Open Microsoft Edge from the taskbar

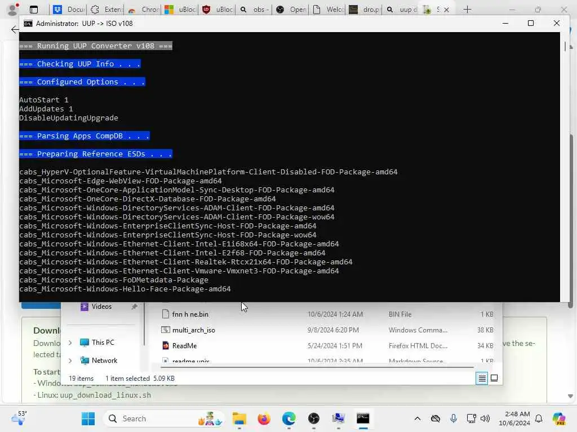point(289,418)
